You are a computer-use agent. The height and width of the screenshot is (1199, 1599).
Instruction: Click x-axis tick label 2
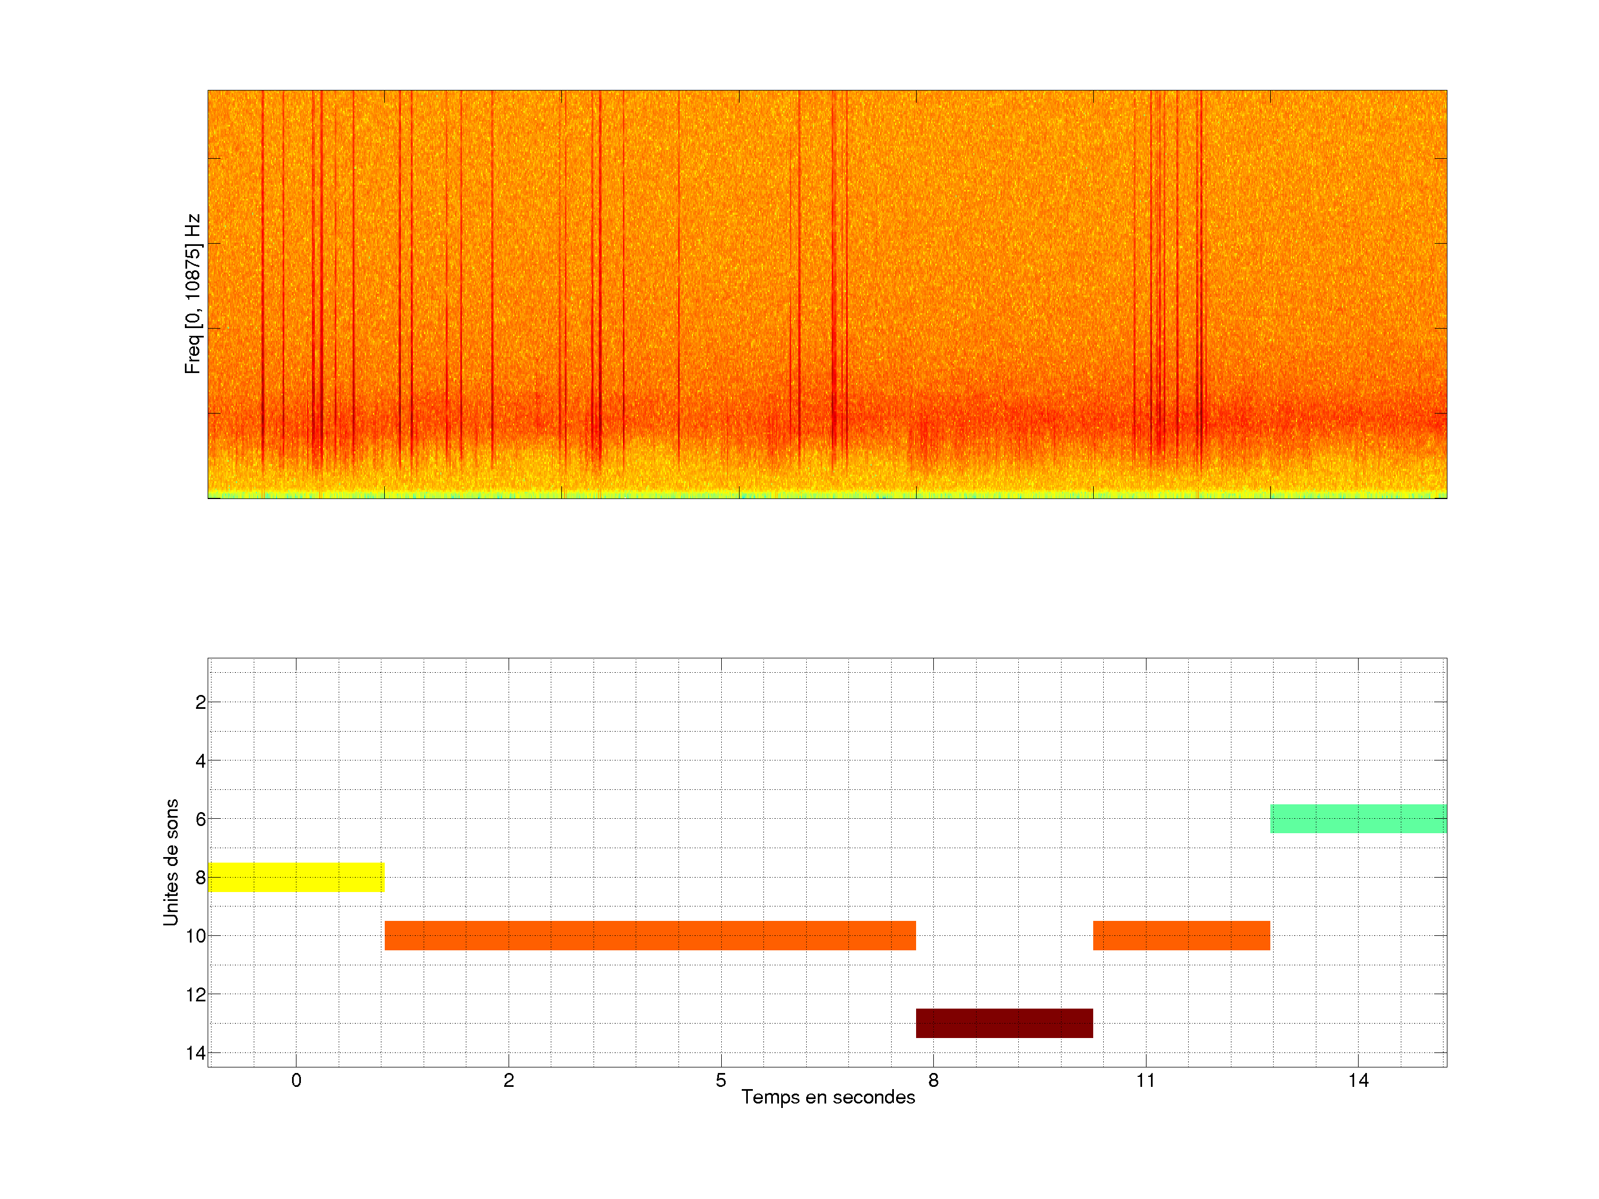pos(508,1080)
